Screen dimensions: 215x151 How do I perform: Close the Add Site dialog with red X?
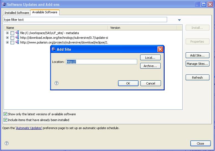tap(160, 49)
